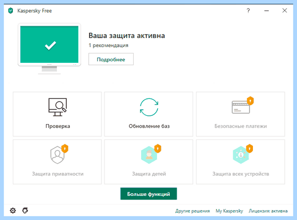The height and width of the screenshot is (220, 297).
Task: Click orange premium badge on Безопасные платежи
Action: point(250,101)
